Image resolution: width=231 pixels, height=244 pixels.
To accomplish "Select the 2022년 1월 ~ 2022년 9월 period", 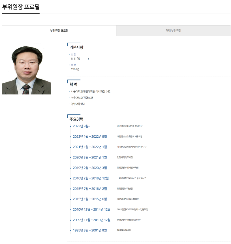I will coord(90,137).
